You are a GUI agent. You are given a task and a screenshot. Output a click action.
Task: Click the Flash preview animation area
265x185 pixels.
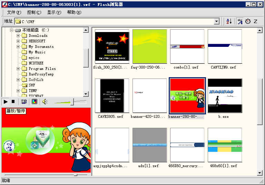[x=46, y=140]
